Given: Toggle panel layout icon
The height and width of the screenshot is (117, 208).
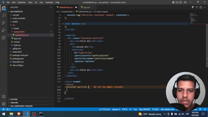Looking at the screenshot, I should click(x=177, y=2).
